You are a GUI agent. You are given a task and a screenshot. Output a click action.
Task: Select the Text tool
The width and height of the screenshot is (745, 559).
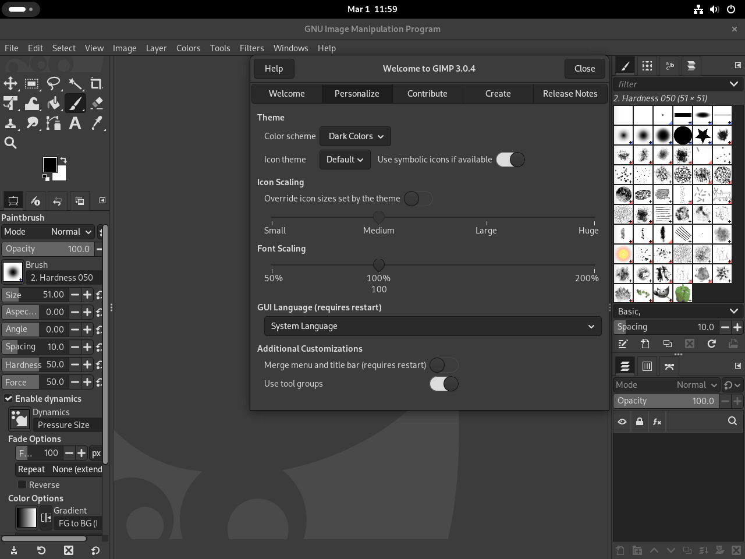point(75,123)
